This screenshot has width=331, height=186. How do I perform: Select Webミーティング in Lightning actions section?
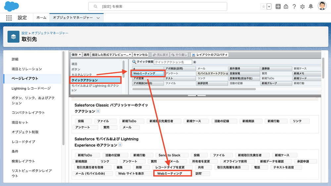172,173
